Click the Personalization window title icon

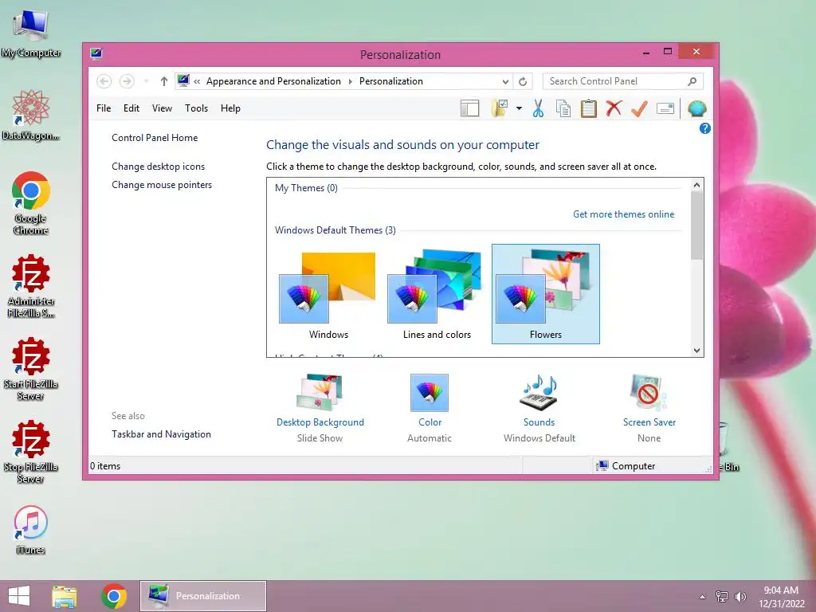(x=96, y=53)
